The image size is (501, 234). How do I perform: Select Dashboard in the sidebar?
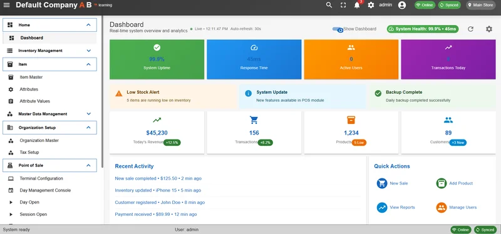pyautogui.click(x=49, y=38)
